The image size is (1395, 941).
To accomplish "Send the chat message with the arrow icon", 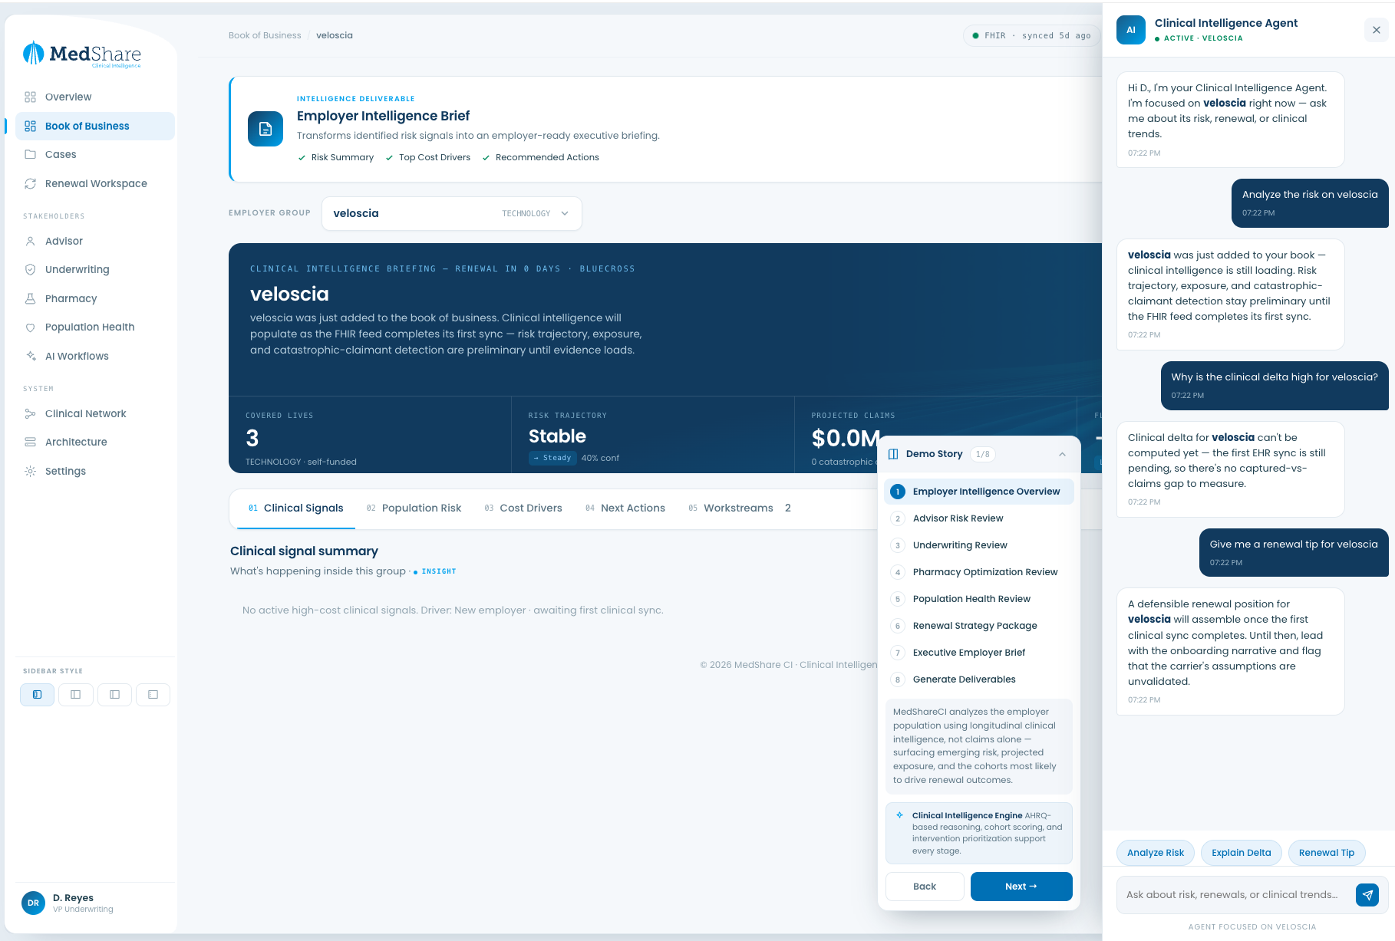I will [x=1367, y=895].
